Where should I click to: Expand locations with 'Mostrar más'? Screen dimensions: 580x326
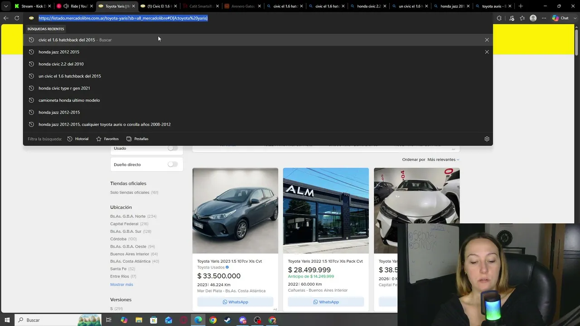click(x=121, y=284)
